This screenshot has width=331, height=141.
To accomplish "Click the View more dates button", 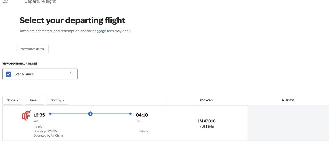I will pyautogui.click(x=33, y=49).
